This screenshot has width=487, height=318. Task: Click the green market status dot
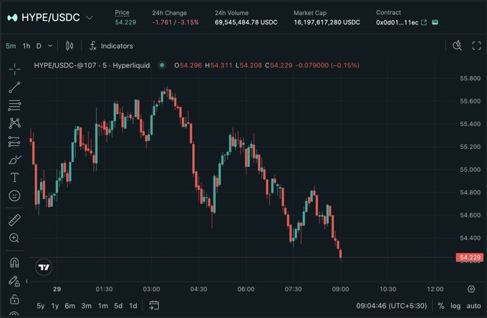(x=162, y=65)
